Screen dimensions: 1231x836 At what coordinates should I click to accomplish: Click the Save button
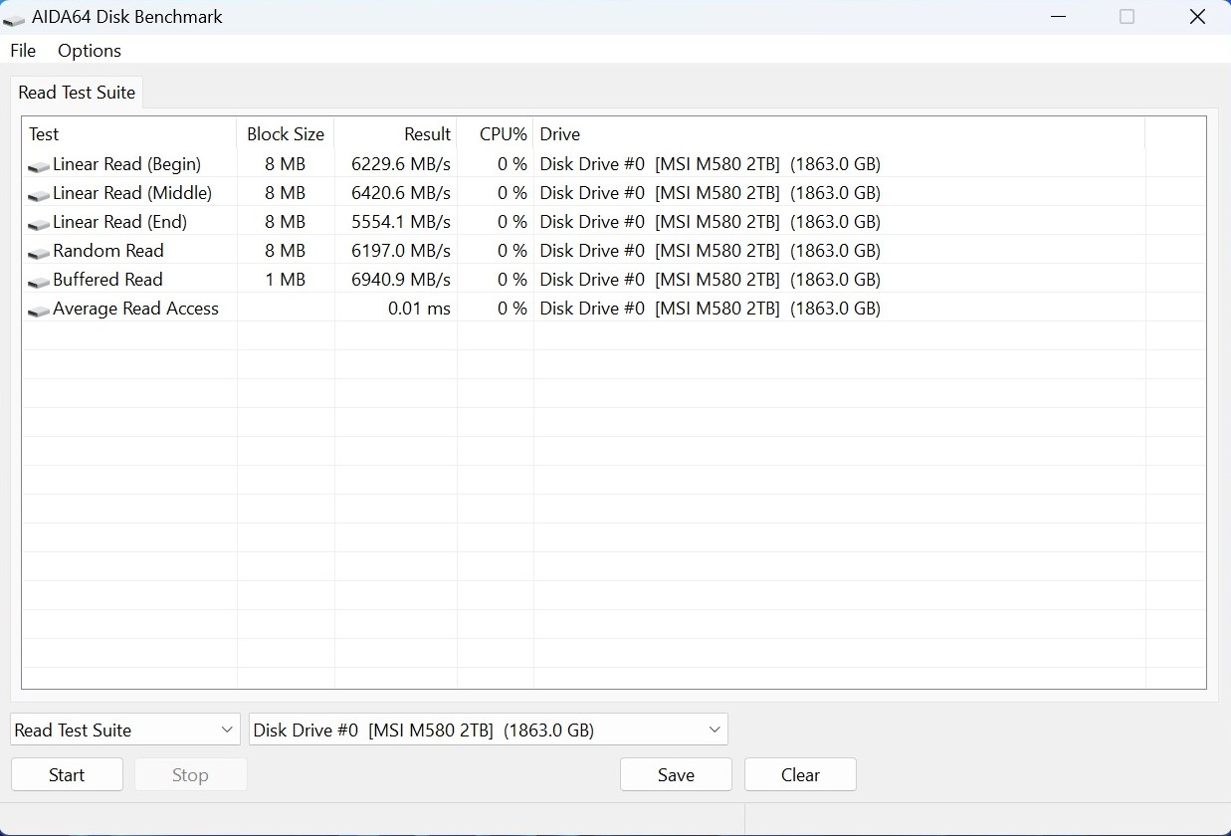click(676, 774)
